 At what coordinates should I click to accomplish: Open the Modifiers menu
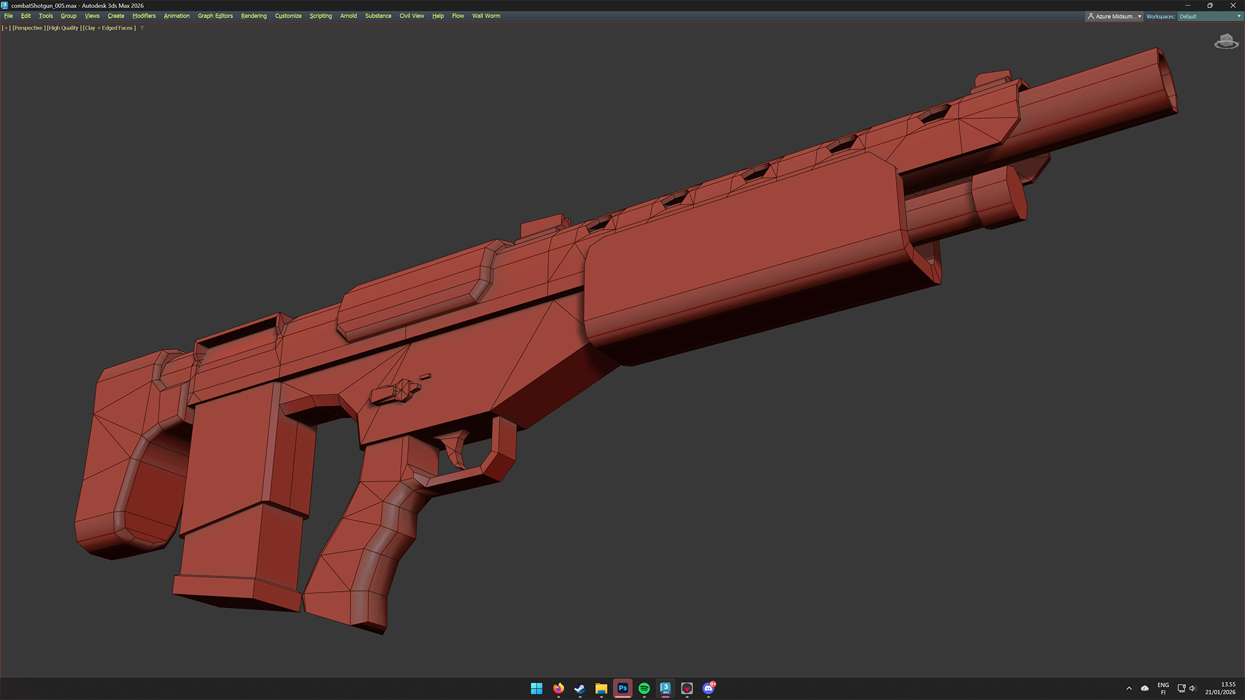(144, 16)
